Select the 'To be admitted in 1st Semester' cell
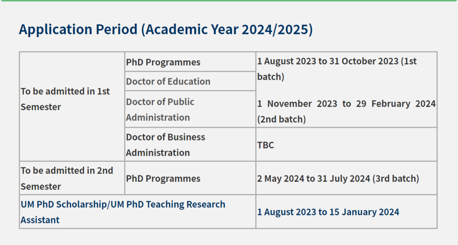 65,99
